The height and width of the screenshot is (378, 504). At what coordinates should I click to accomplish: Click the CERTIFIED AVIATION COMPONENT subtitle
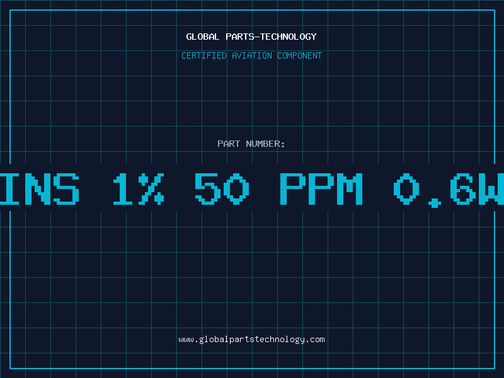(251, 55)
